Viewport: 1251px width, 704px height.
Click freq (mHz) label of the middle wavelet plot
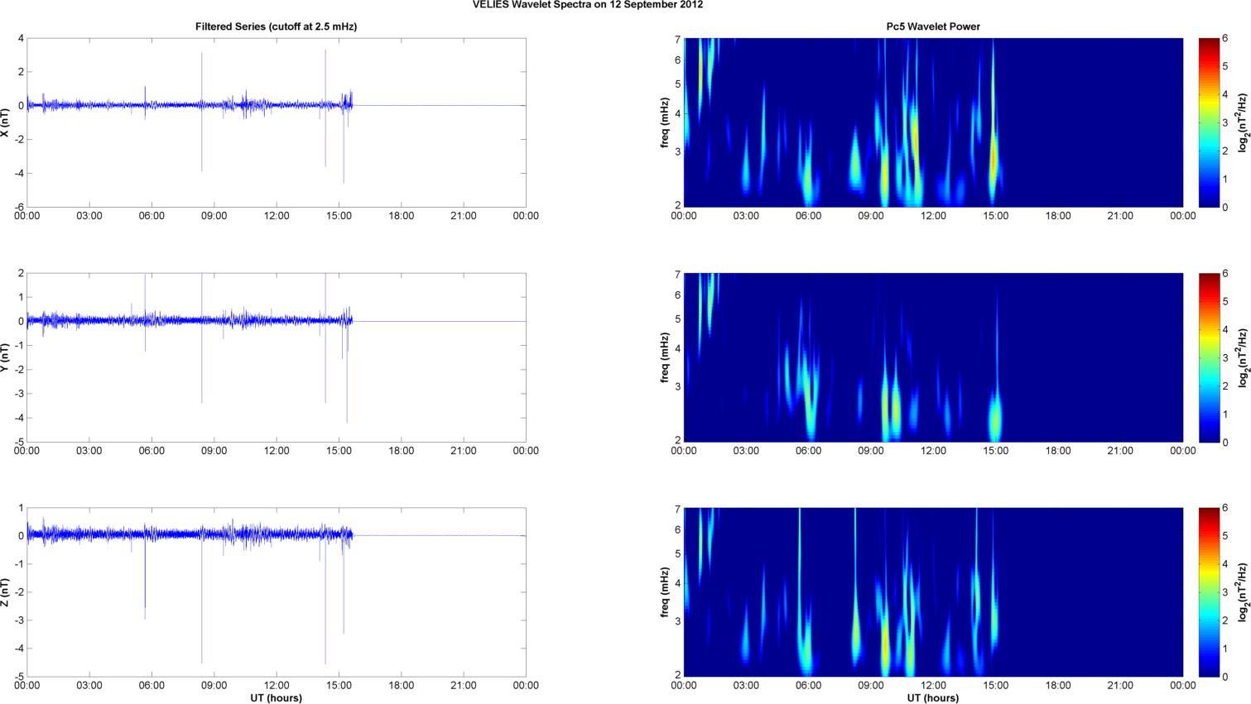point(664,357)
